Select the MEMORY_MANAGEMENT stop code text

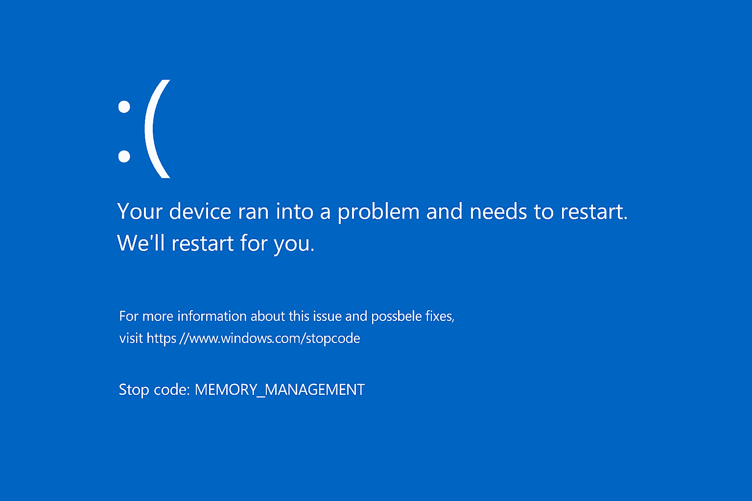pyautogui.click(x=280, y=390)
